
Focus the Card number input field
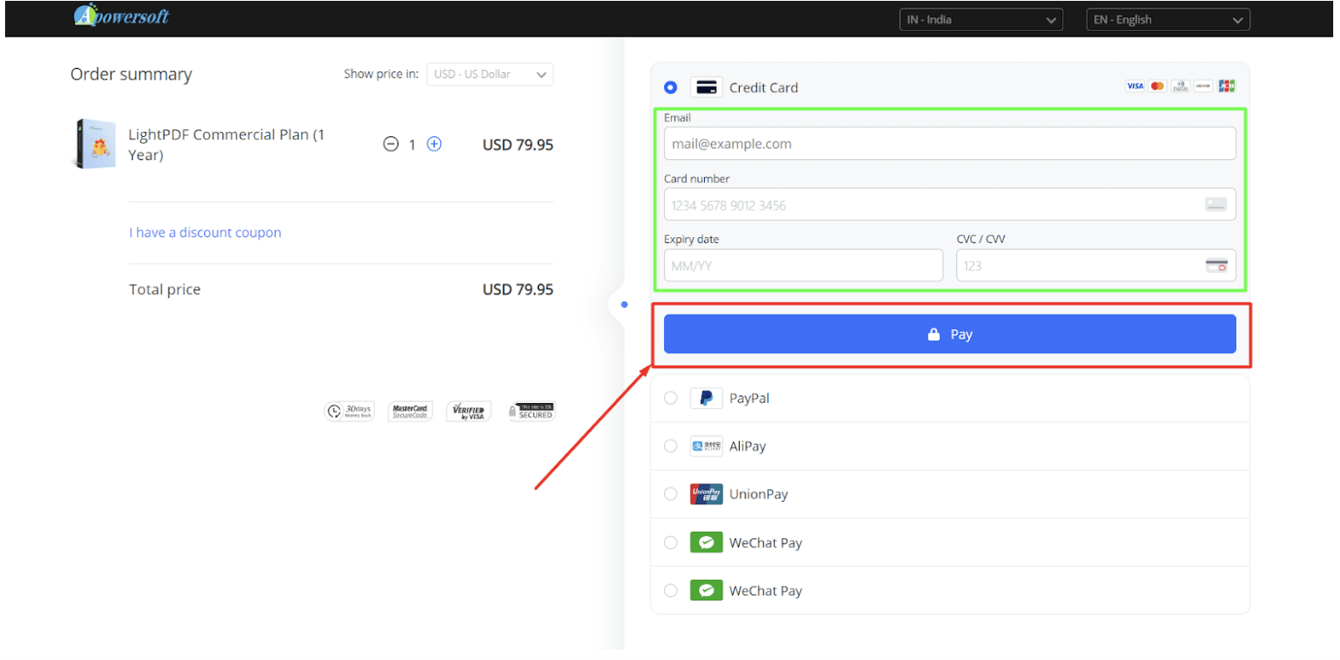pos(950,205)
